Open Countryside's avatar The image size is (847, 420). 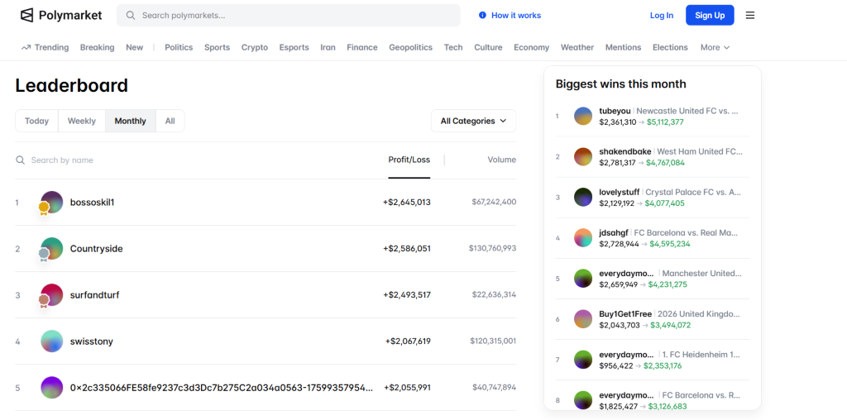tap(52, 249)
